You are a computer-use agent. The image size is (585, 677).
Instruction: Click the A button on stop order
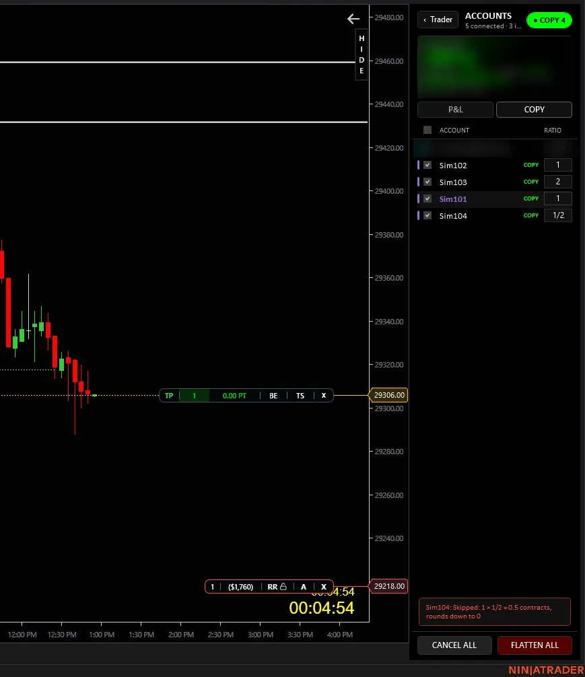click(x=304, y=587)
